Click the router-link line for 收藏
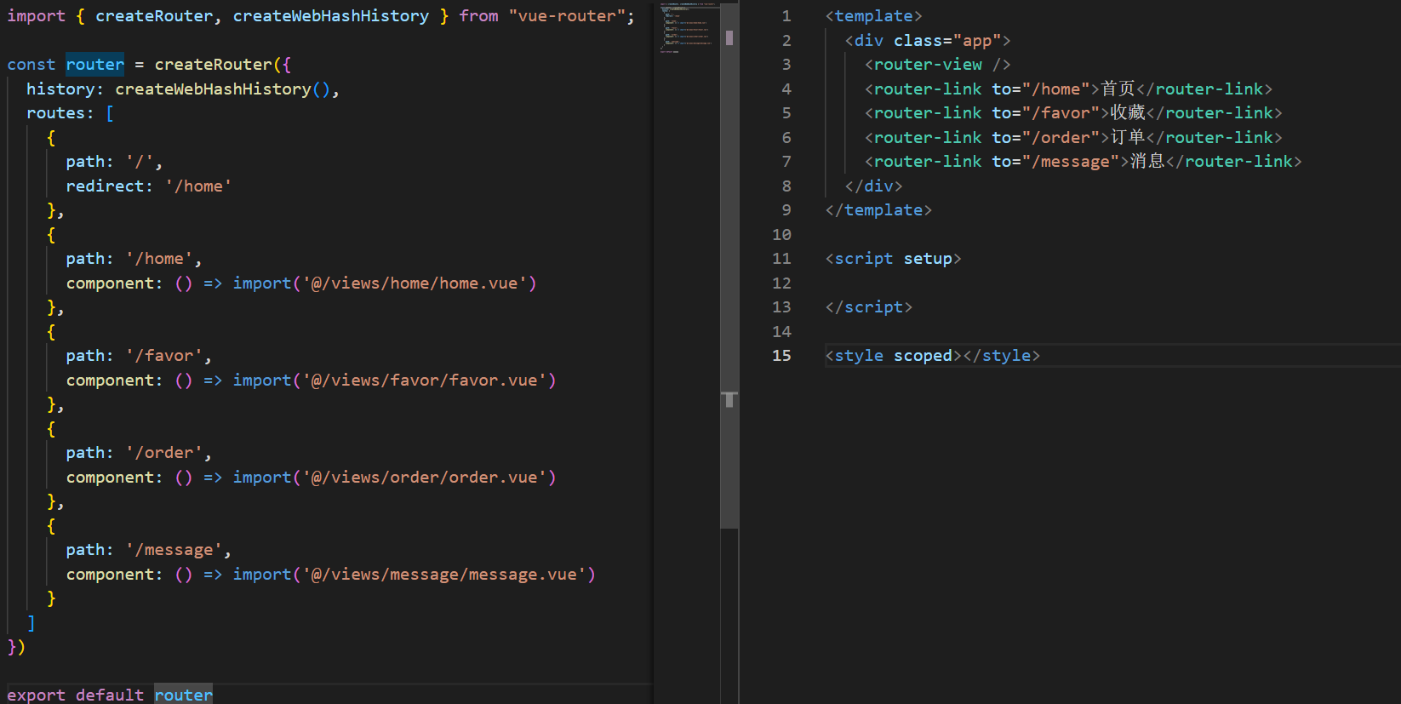The height and width of the screenshot is (704, 1401). [x=1073, y=113]
